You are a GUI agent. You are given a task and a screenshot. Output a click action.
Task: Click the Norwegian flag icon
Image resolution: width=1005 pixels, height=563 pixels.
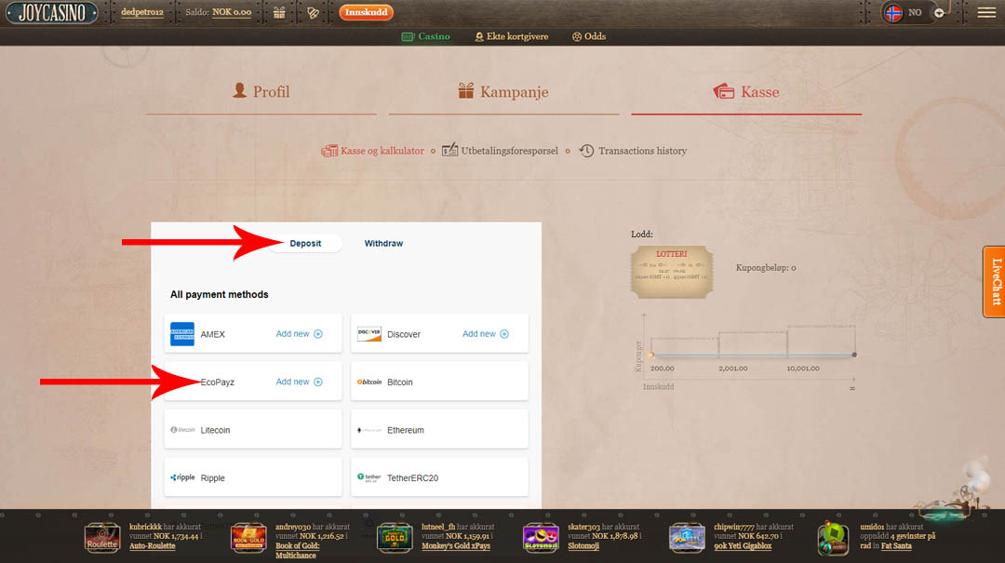892,12
